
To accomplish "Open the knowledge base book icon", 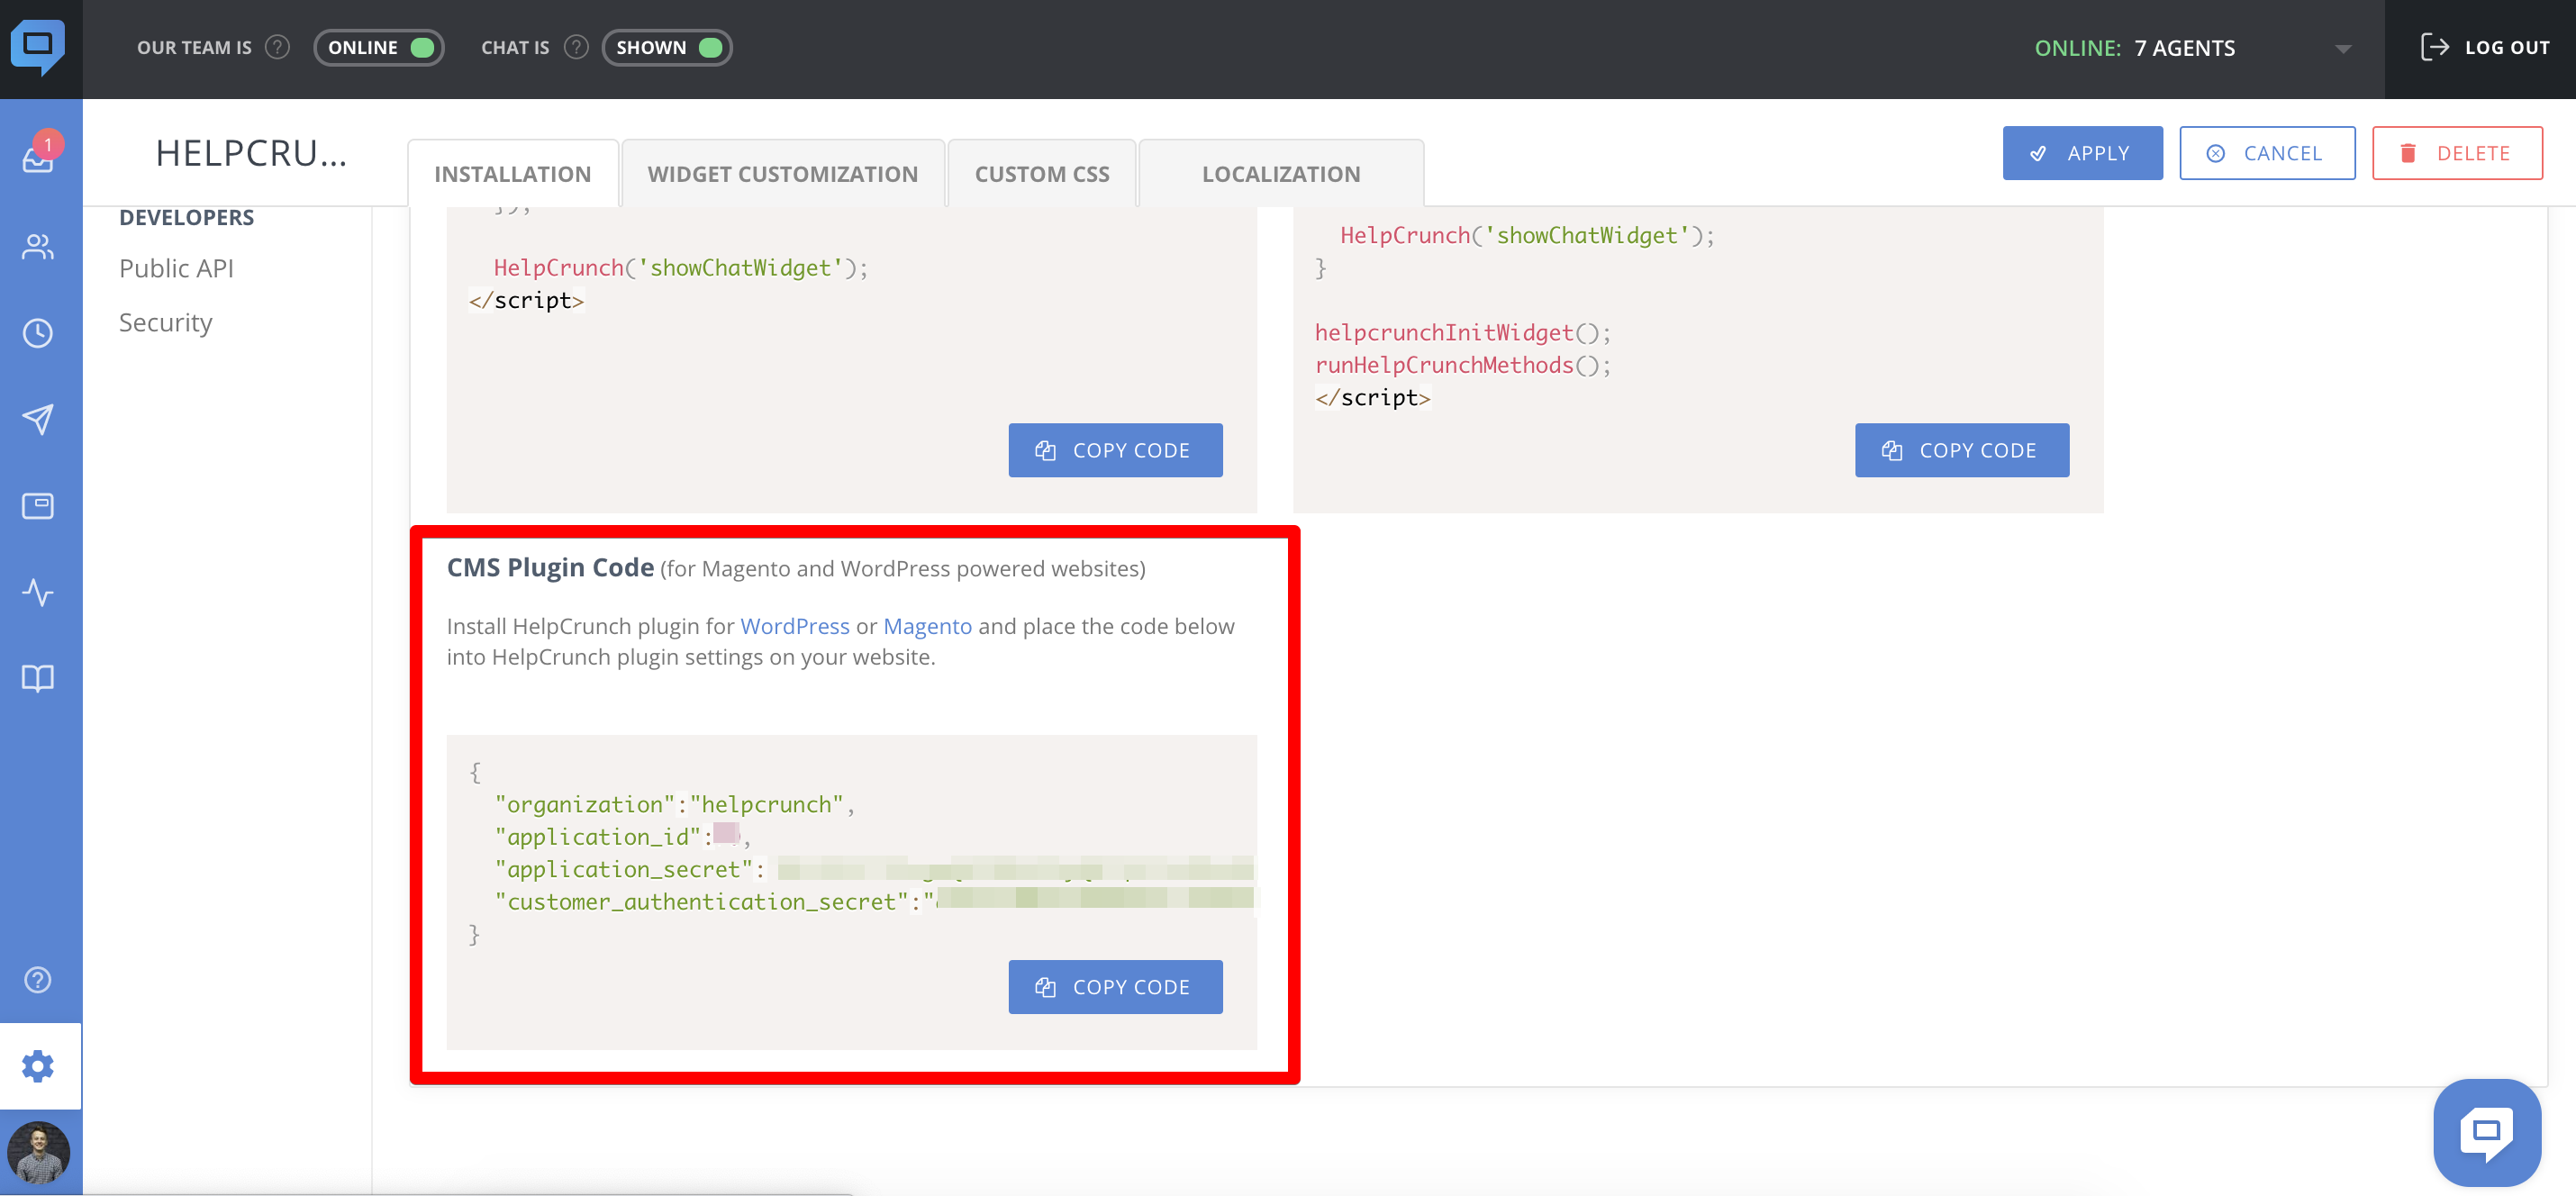I will (x=38, y=678).
